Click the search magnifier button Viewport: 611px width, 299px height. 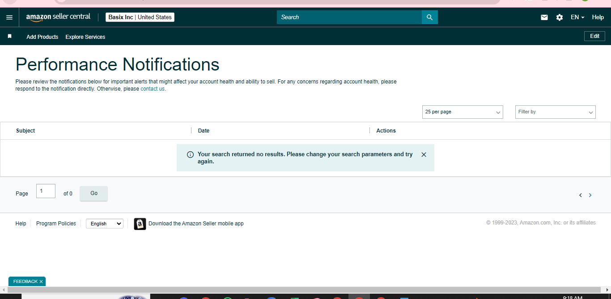click(429, 17)
